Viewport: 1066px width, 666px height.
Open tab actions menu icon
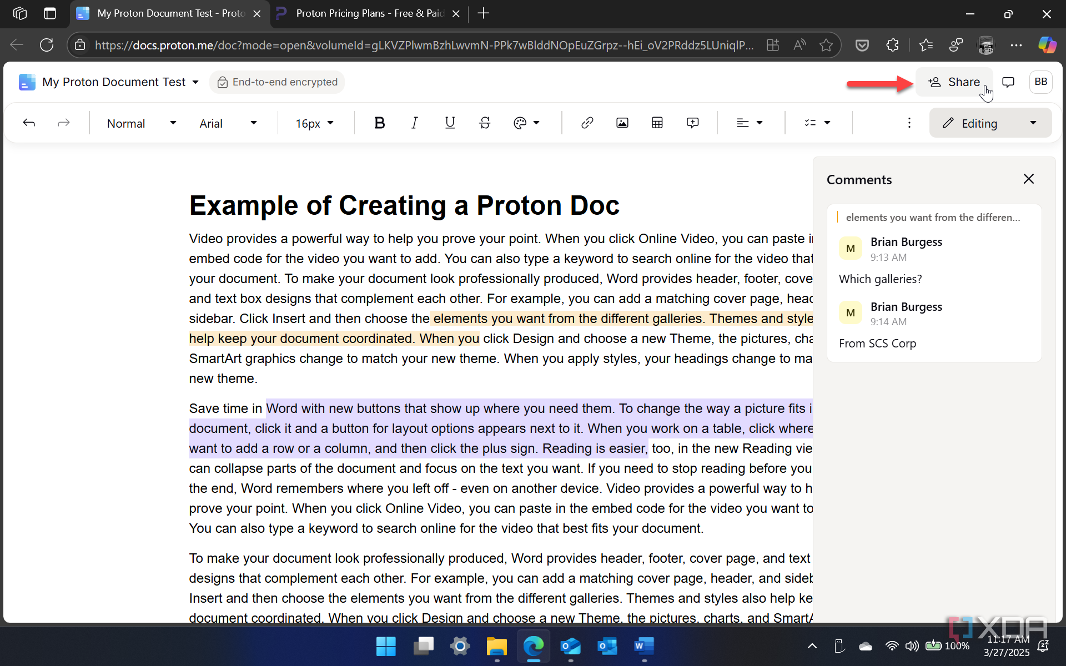point(50,13)
